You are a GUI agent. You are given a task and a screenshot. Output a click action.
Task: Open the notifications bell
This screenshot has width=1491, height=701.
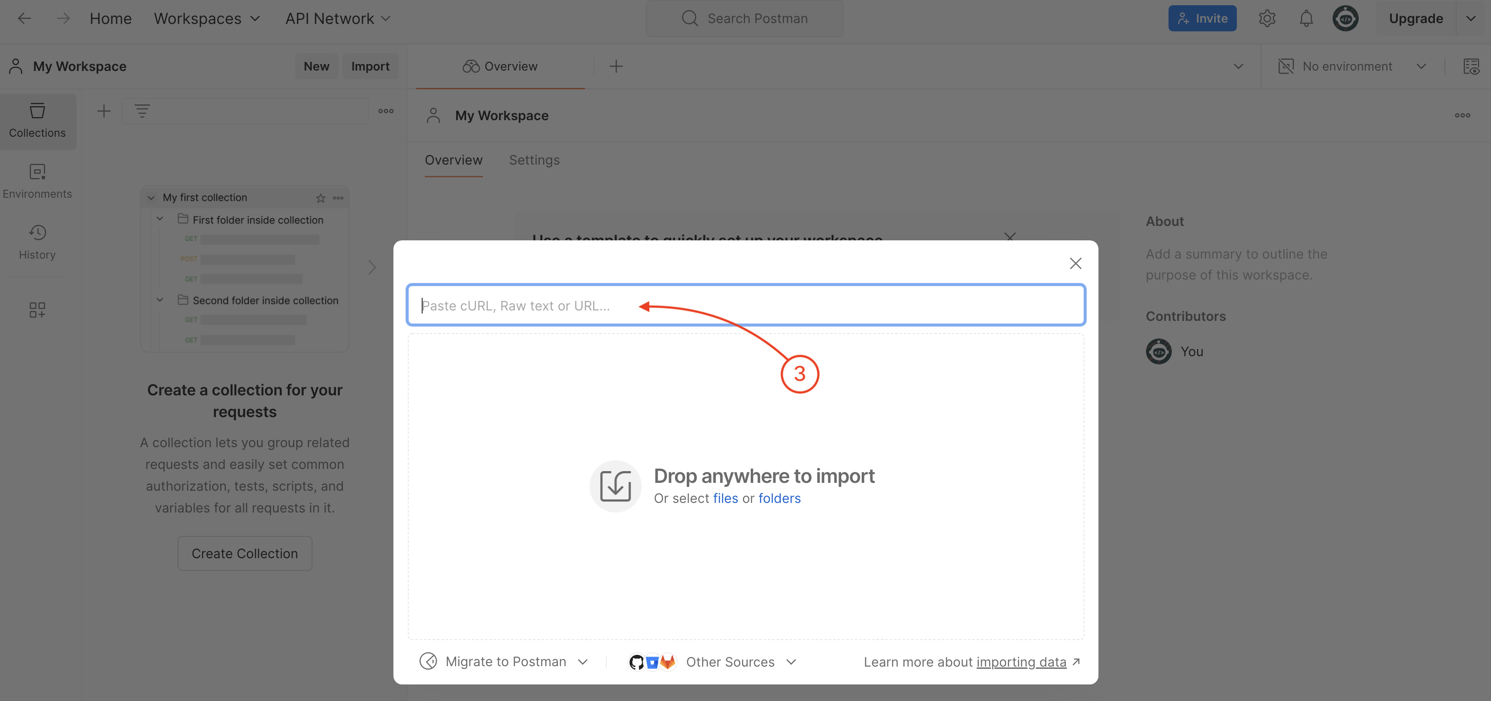click(1306, 19)
